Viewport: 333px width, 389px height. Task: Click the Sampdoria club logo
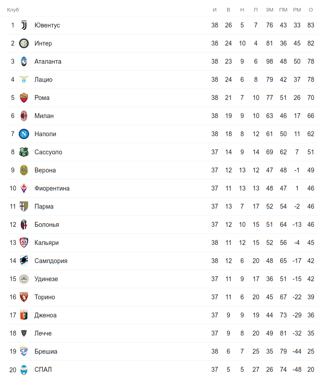point(24,261)
